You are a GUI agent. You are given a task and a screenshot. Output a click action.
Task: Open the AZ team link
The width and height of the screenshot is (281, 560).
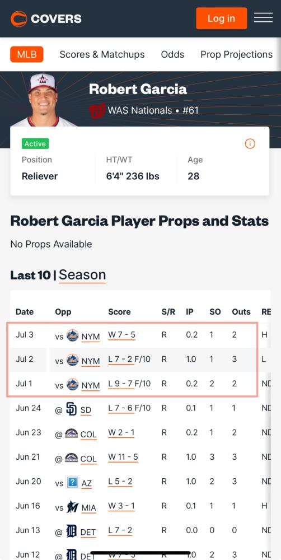click(x=86, y=484)
